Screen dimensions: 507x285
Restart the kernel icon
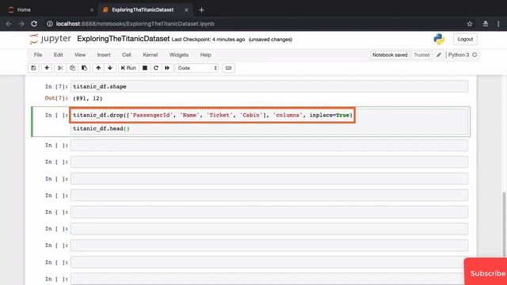156,68
